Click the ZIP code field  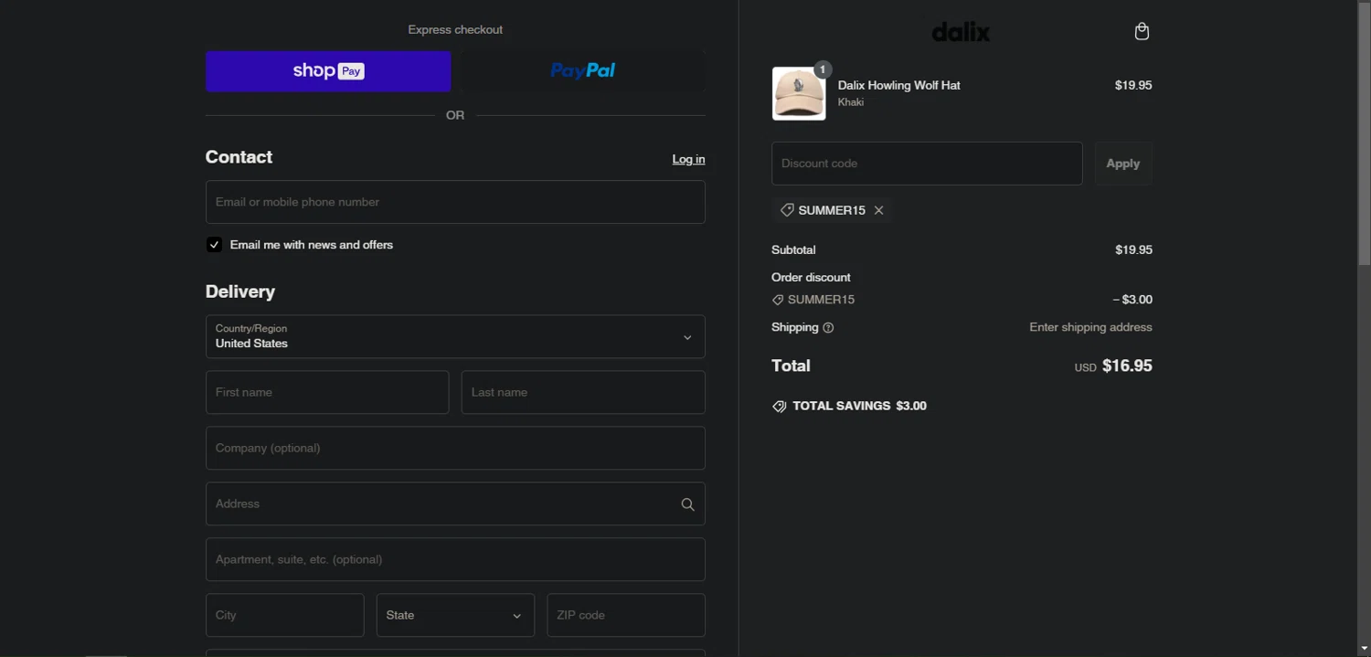point(626,615)
